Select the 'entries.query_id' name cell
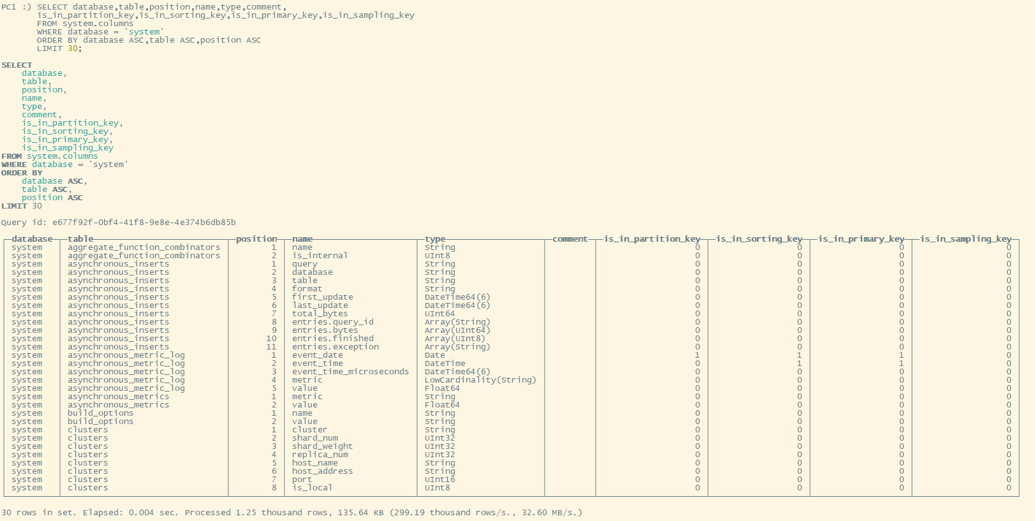 coord(333,322)
